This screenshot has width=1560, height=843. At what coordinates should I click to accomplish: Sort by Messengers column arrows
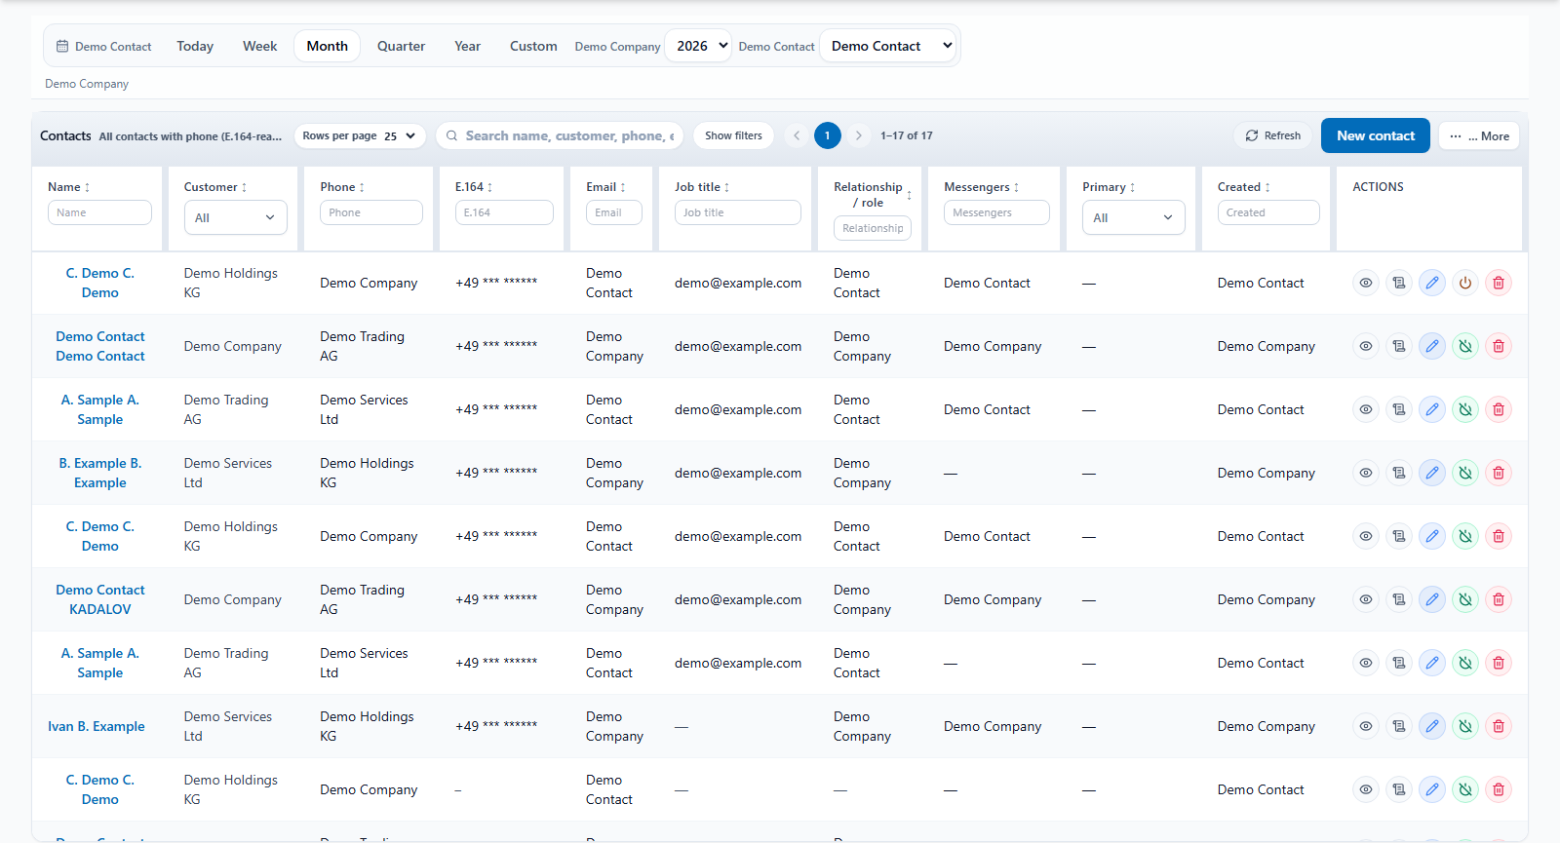[1016, 187]
